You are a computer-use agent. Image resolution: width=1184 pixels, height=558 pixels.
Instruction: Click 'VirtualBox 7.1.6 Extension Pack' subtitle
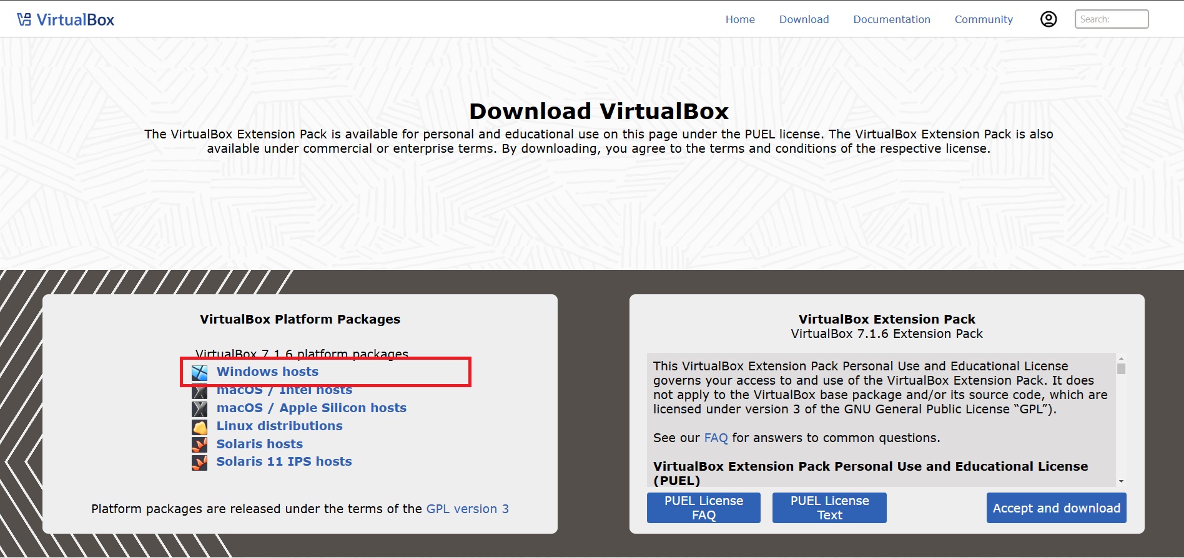coord(887,334)
